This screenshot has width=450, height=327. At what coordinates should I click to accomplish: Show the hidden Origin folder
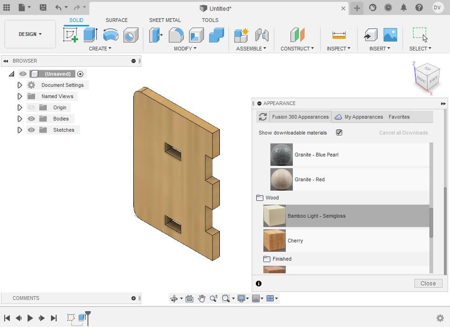click(31, 107)
